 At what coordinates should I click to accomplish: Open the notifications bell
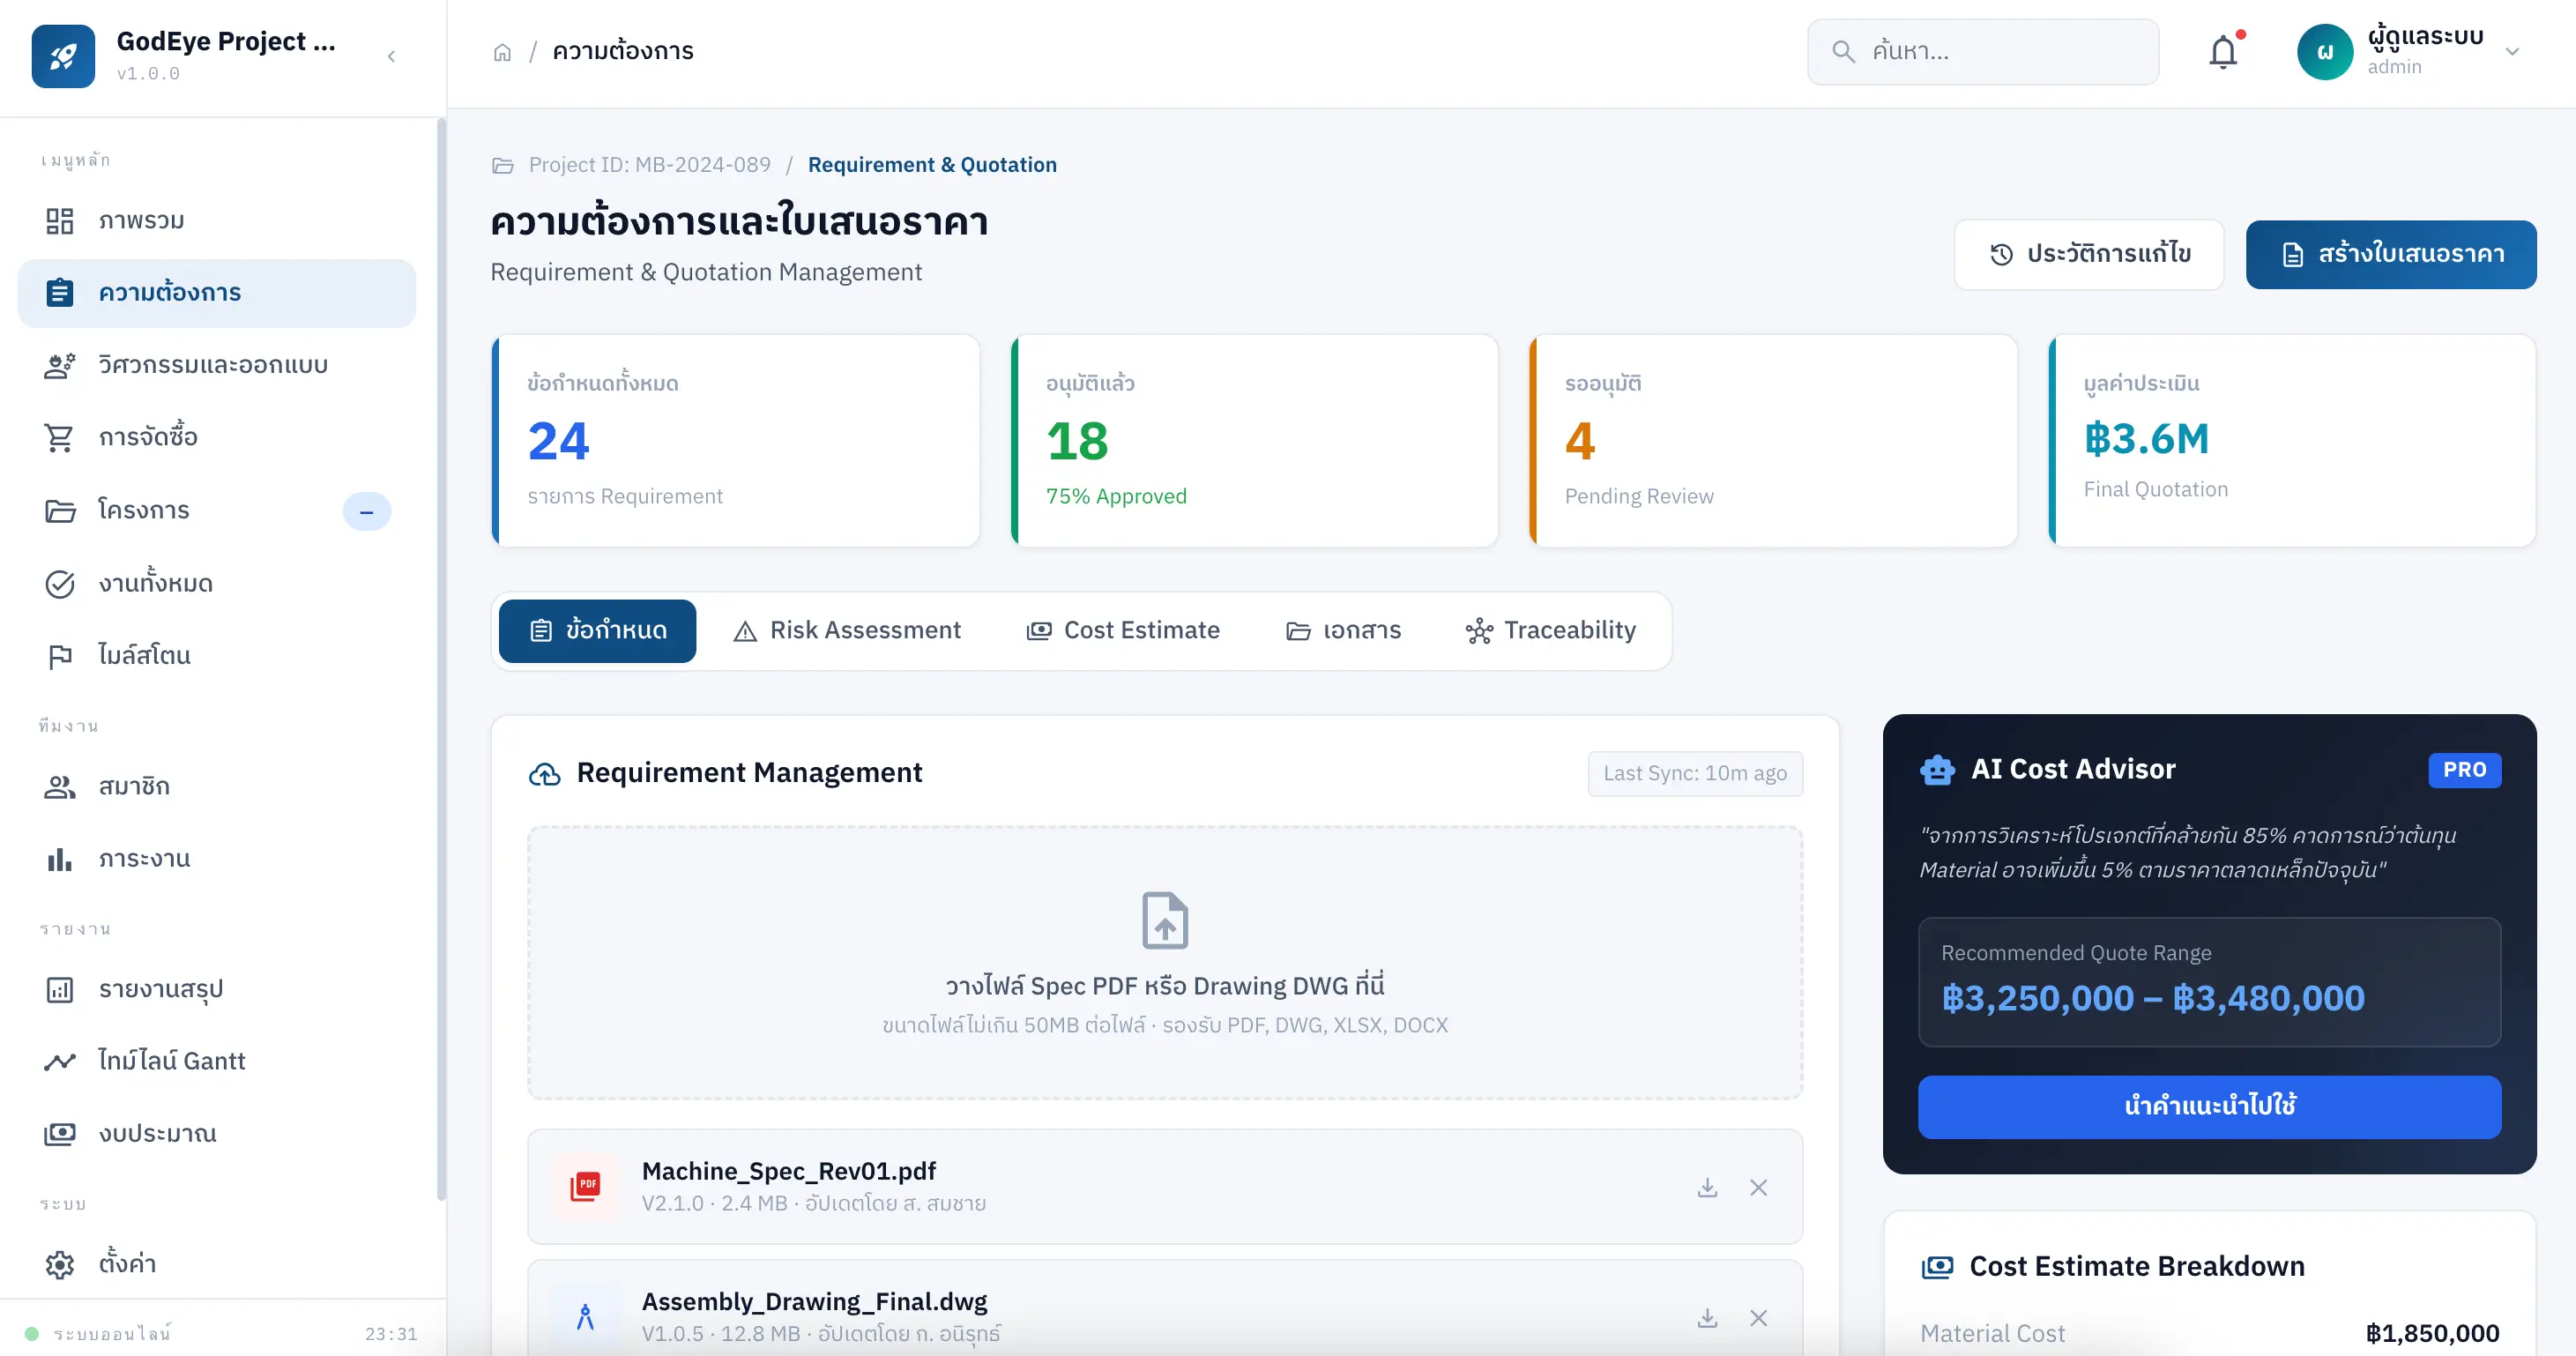2223,52
